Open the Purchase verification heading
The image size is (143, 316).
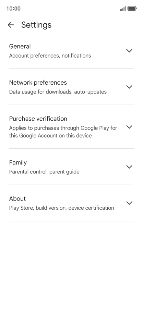pos(38,119)
